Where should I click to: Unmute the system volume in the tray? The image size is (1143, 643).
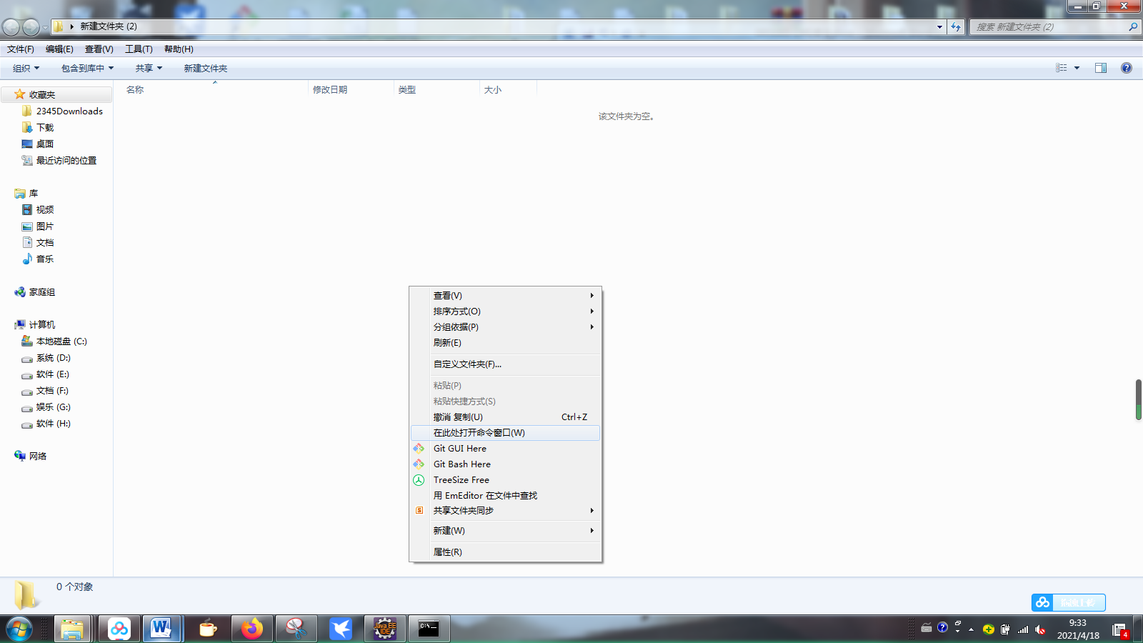click(x=1039, y=629)
